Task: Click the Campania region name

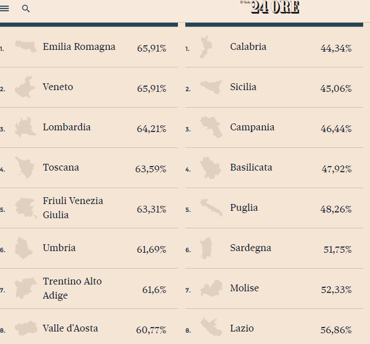Action: pos(252,127)
